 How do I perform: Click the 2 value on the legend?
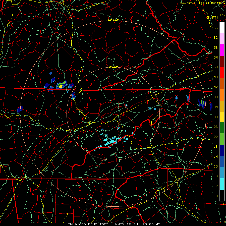coord(216,186)
